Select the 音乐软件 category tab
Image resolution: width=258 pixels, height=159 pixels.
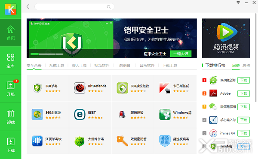[x=147, y=66]
